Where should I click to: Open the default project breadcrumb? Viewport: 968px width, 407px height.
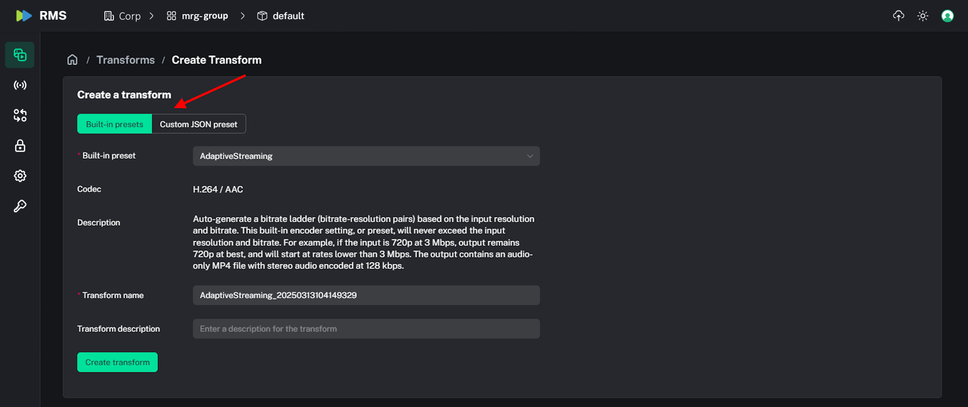280,16
